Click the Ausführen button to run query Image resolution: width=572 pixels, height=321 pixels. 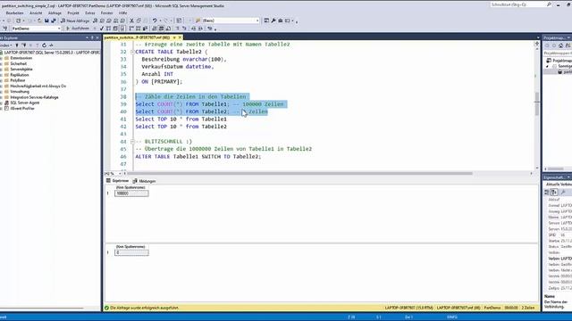click(x=77, y=29)
